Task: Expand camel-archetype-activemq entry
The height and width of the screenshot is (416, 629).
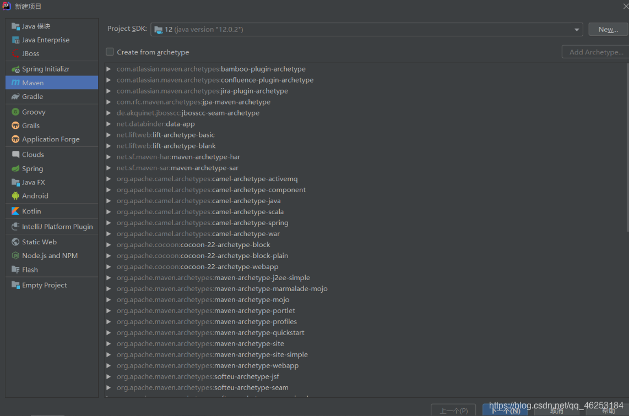Action: click(109, 179)
